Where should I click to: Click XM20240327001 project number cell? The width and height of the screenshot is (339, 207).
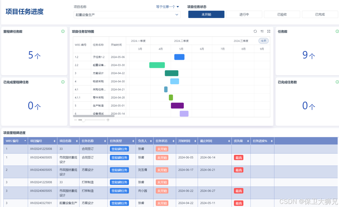41,203
